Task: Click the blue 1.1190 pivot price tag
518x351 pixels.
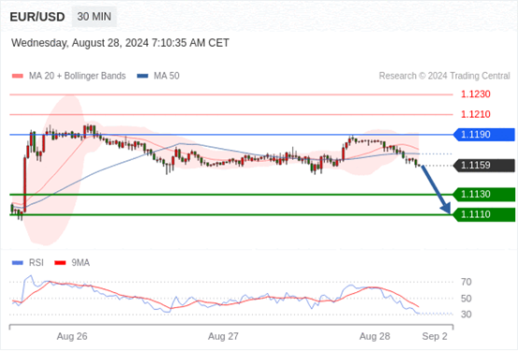Action: click(x=484, y=135)
